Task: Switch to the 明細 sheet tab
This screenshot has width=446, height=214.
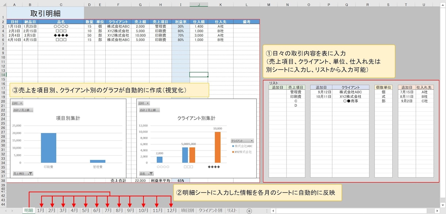Action: 28,211
